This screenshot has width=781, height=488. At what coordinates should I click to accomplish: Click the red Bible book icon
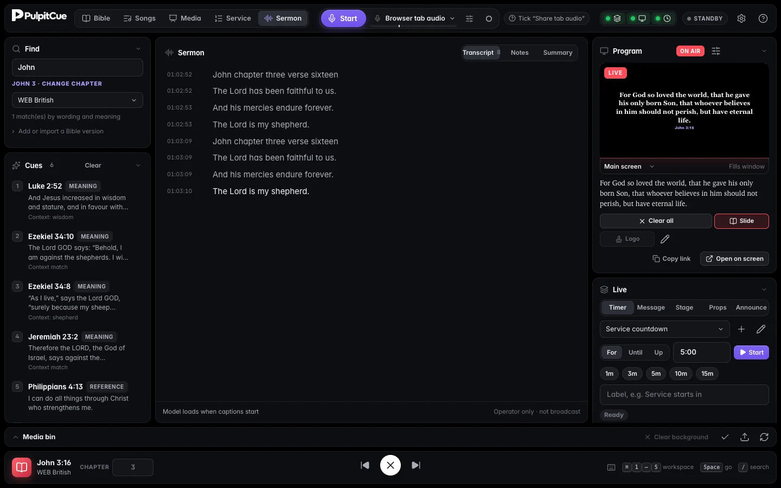22,467
